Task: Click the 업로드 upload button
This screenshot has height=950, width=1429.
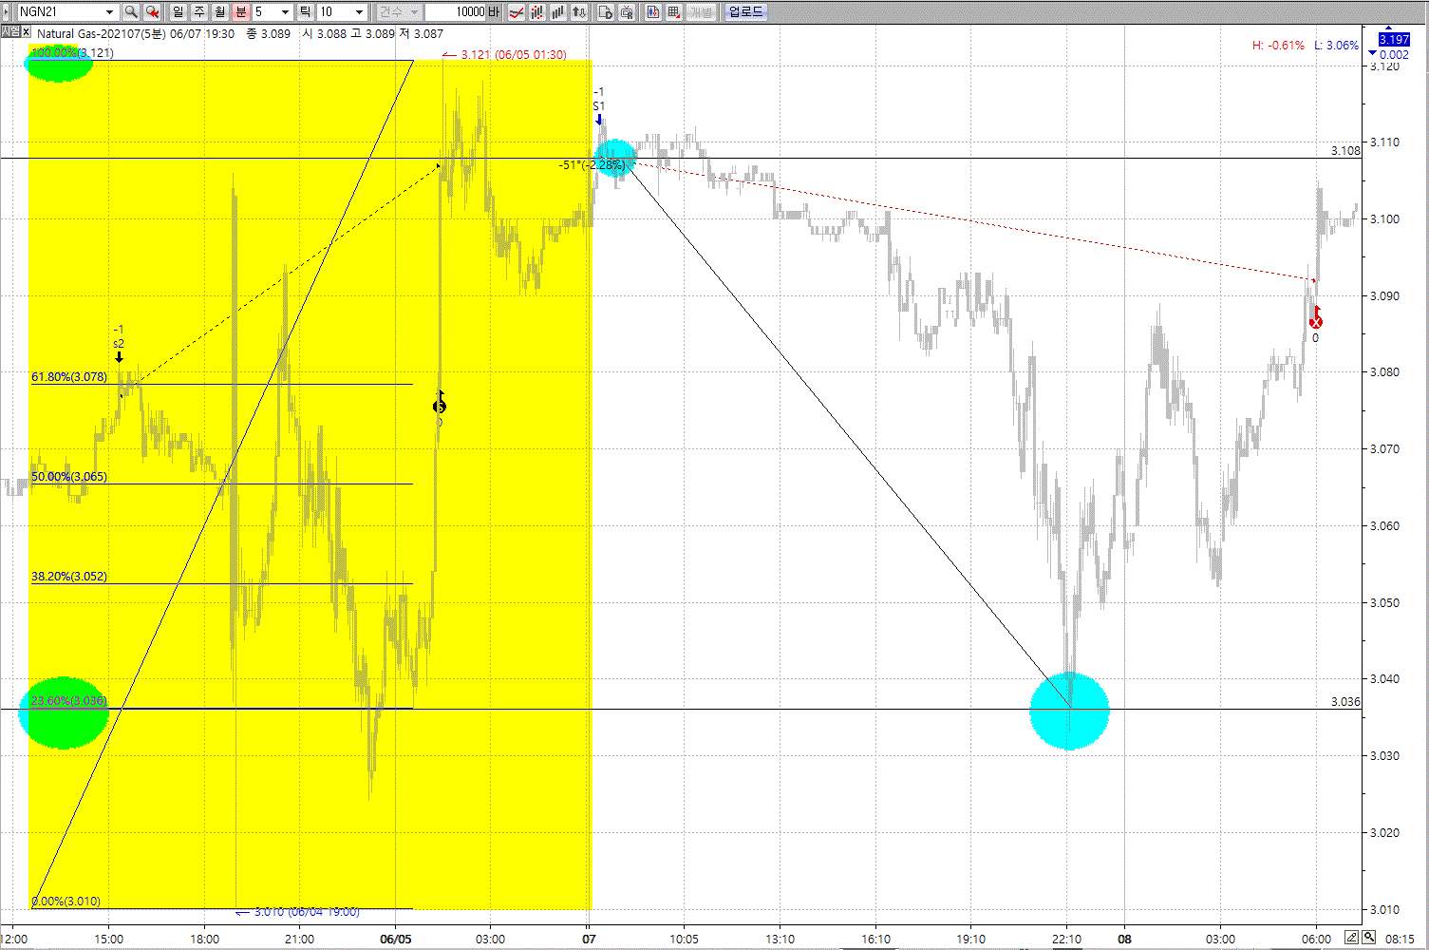Action: (x=745, y=12)
